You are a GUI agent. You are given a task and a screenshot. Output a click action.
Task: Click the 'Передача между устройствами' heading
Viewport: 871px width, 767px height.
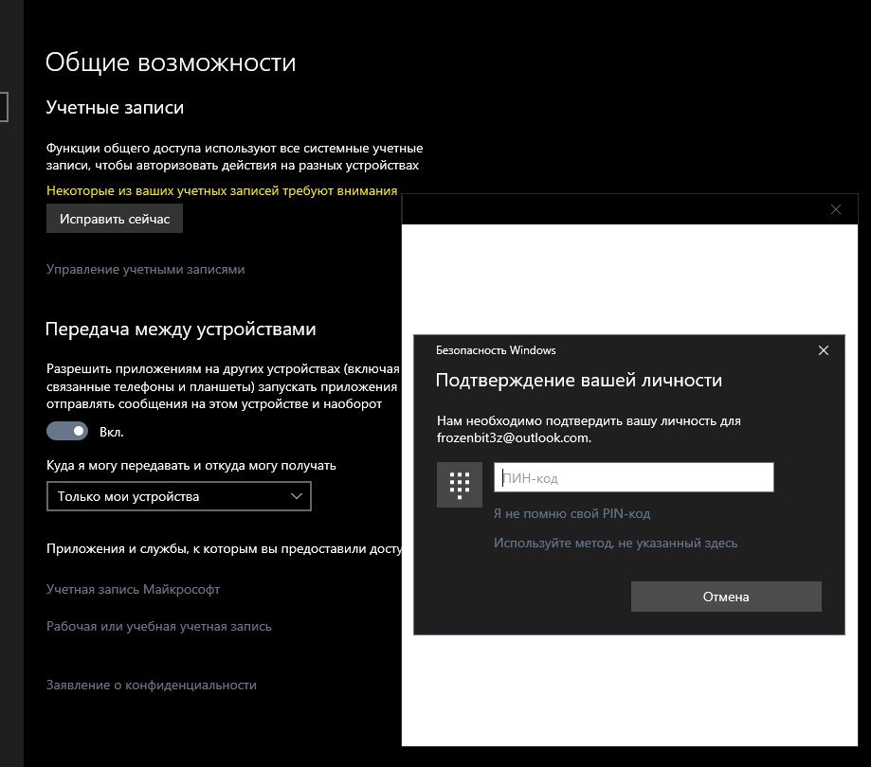pyautogui.click(x=180, y=329)
